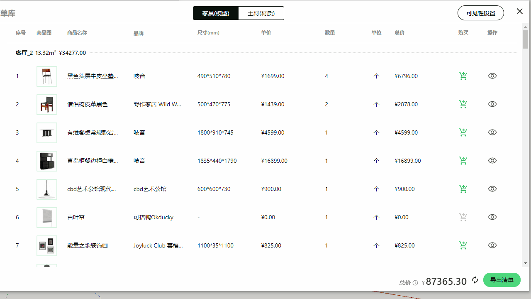The height and width of the screenshot is (299, 531).
Task: Switch to the 主材(材质) tab
Action: [261, 13]
